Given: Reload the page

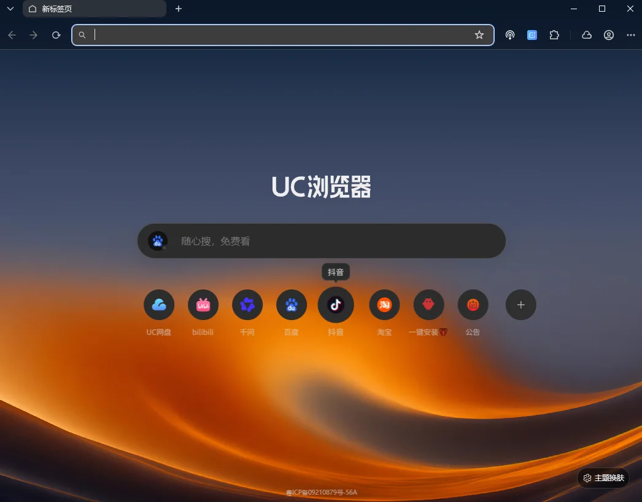Looking at the screenshot, I should (56, 35).
